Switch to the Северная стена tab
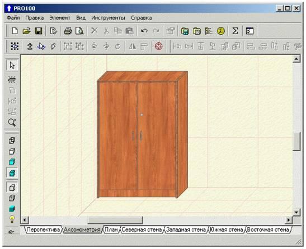306x249 pixels. pos(142,229)
